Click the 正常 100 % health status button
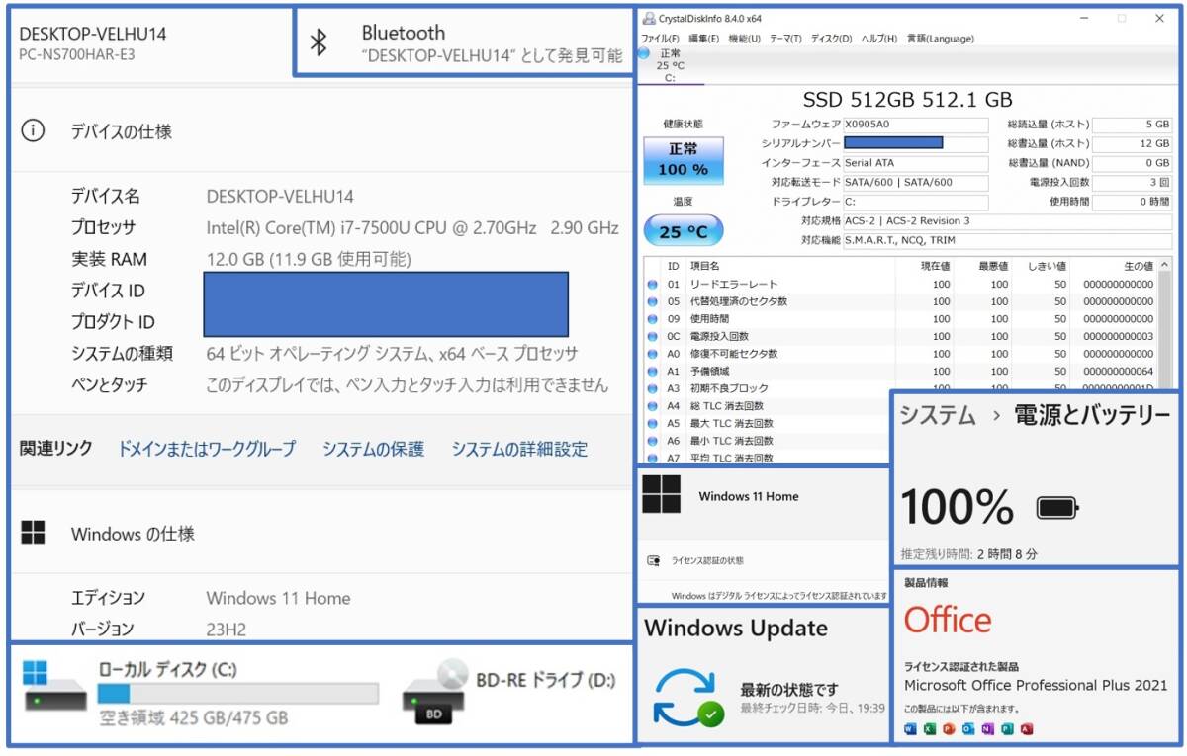1187x756 pixels. point(683,159)
